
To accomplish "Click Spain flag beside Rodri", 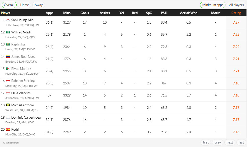I will (x=8, y=129).
